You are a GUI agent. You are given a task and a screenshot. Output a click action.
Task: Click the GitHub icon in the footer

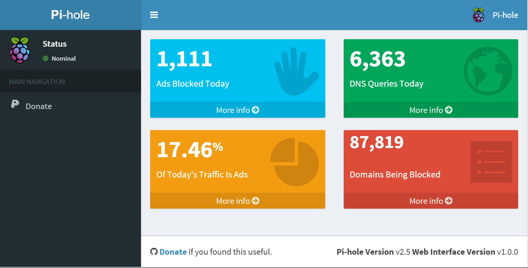pyautogui.click(x=153, y=252)
